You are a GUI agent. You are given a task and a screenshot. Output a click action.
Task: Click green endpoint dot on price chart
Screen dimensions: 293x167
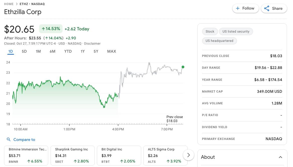(183, 67)
